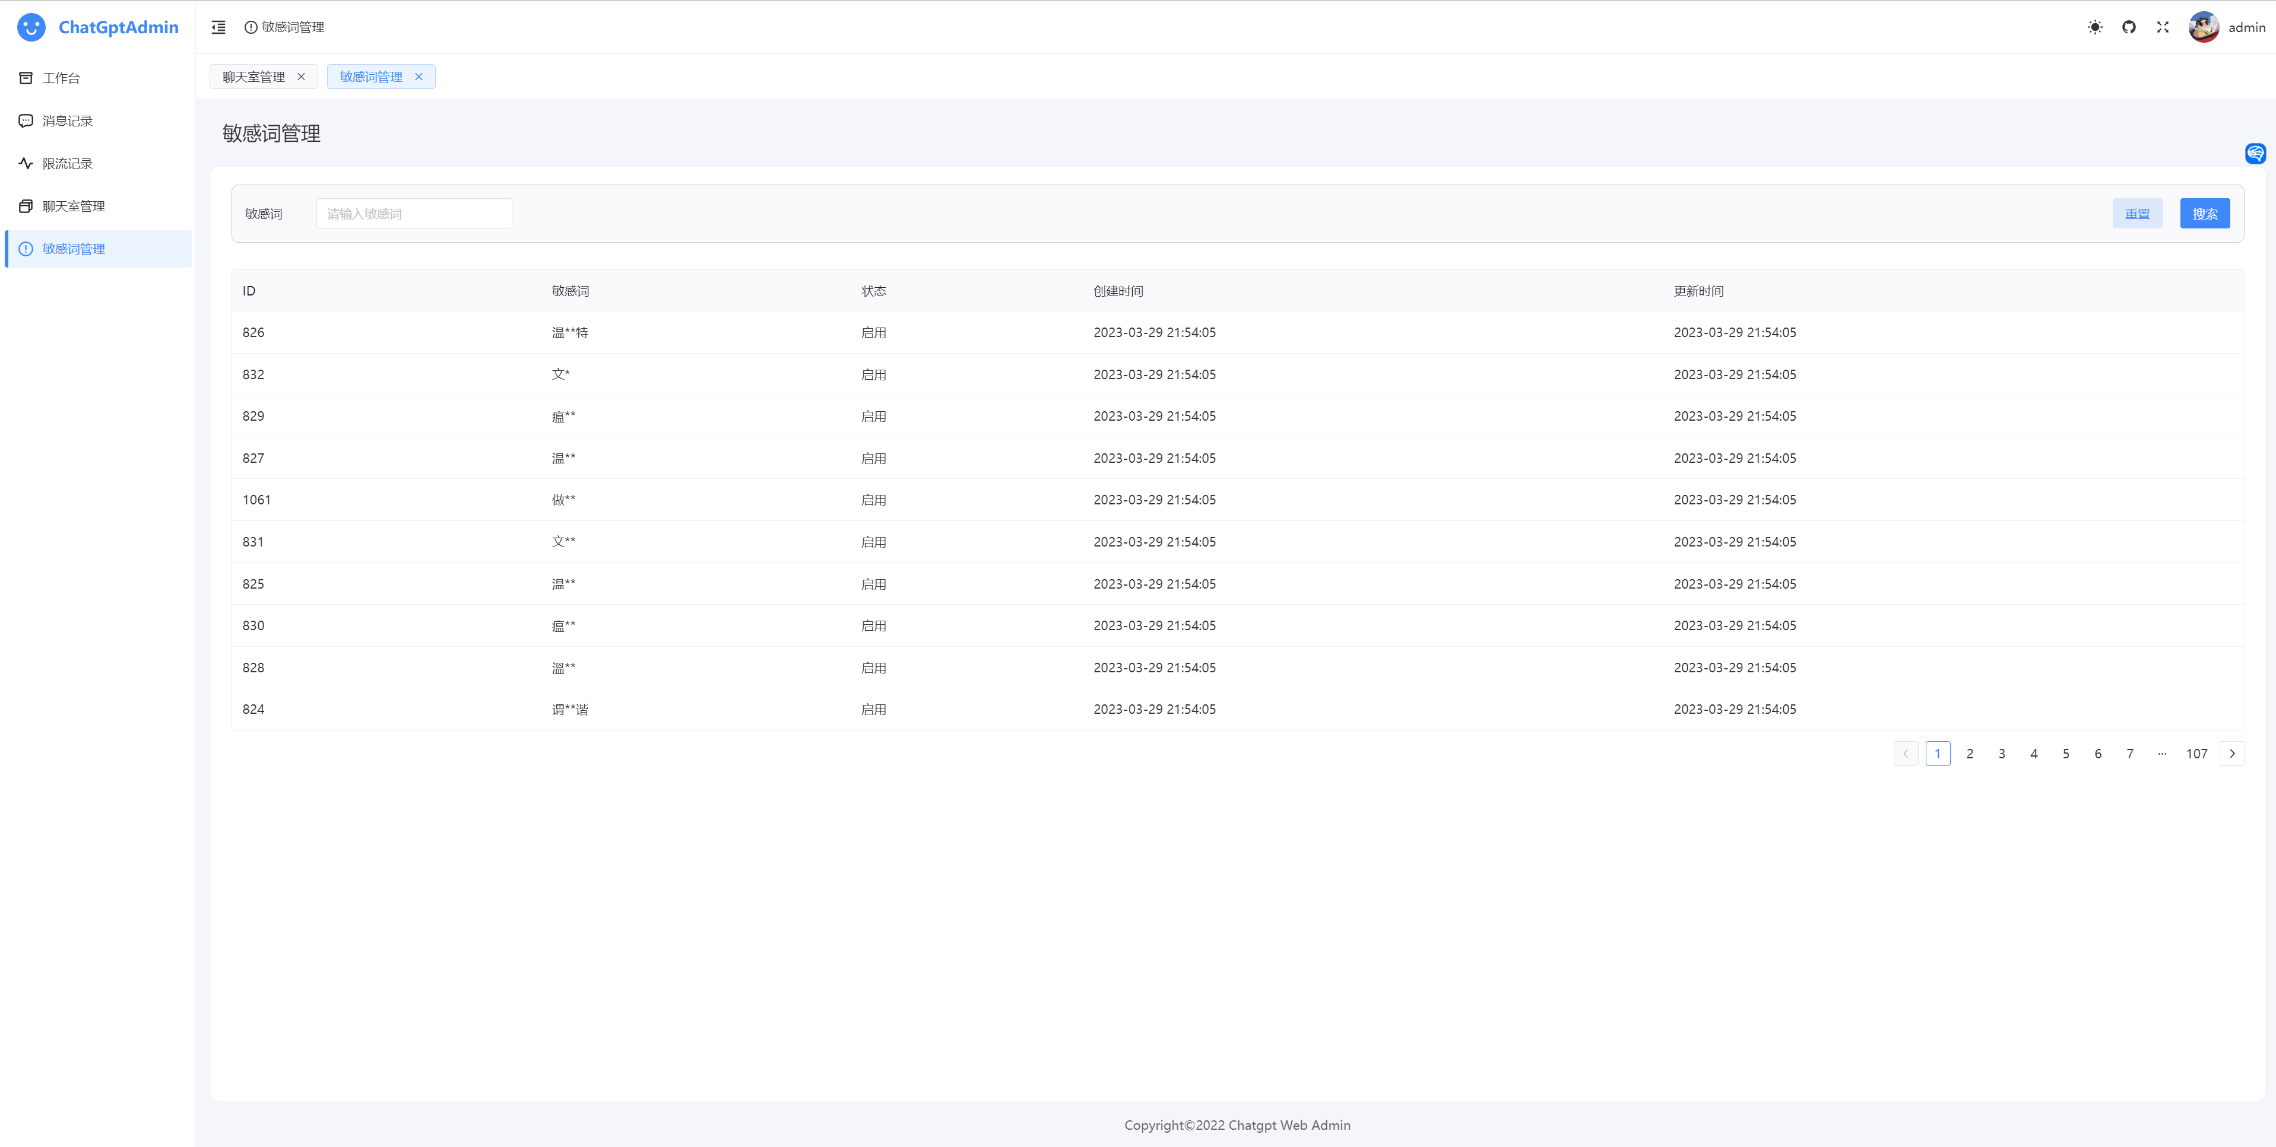Switch to the 聊天室管理 tab
The width and height of the screenshot is (2276, 1147).
point(253,77)
